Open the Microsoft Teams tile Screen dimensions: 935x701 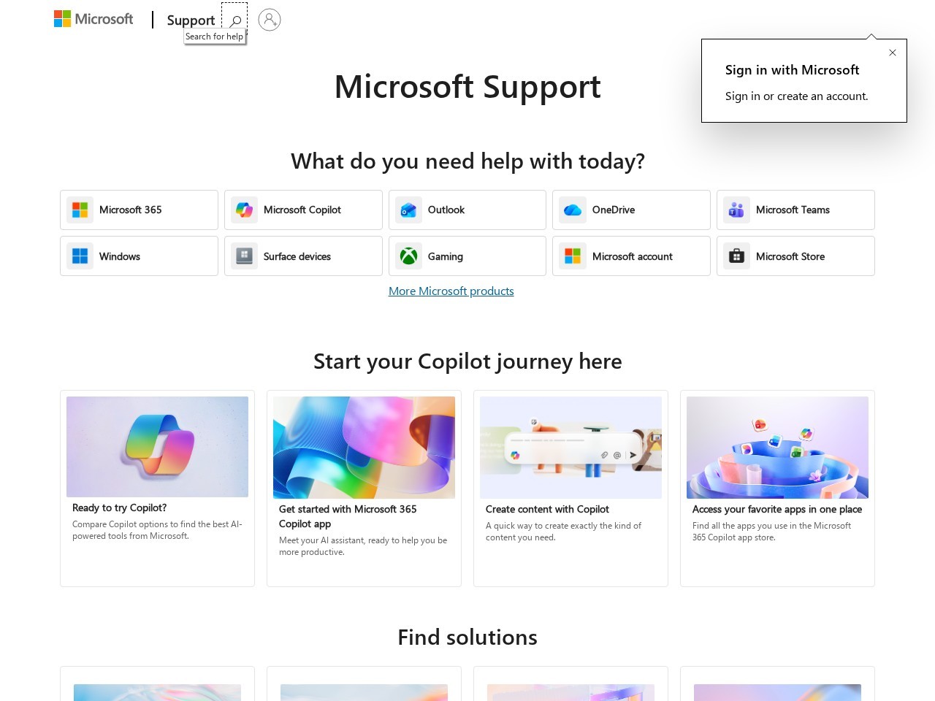(x=795, y=210)
